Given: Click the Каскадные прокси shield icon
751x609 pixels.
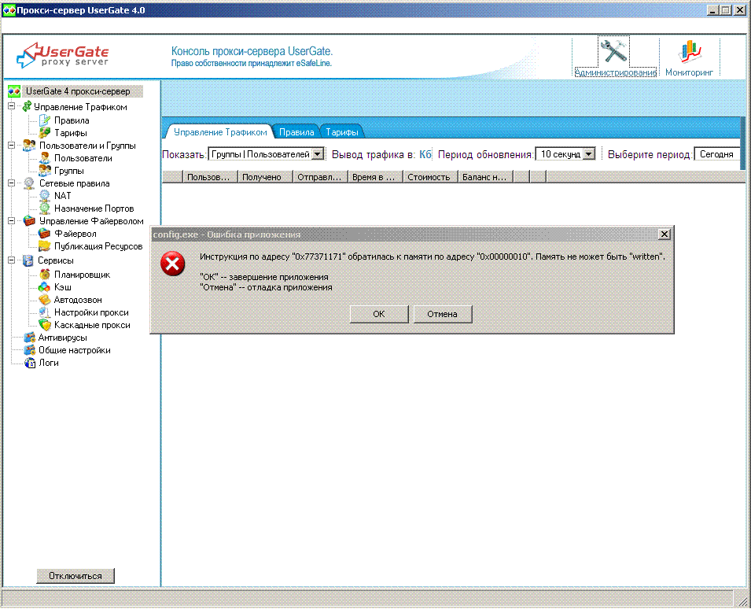Looking at the screenshot, I should click(x=45, y=325).
